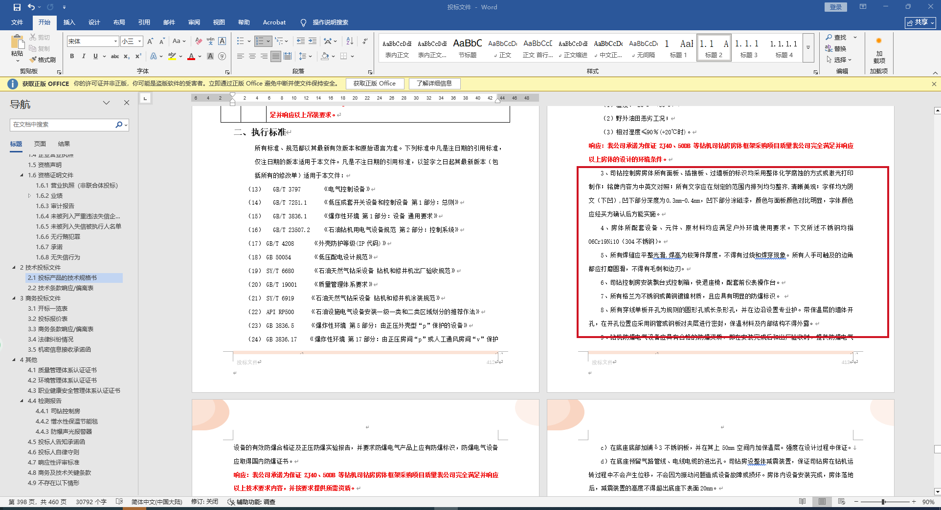Switch to Read Mode view in status bar

pos(802,502)
